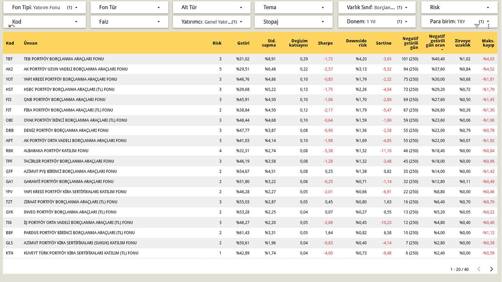The width and height of the screenshot is (502, 282).
Task: Sort by the Risk column header
Action: [217, 43]
